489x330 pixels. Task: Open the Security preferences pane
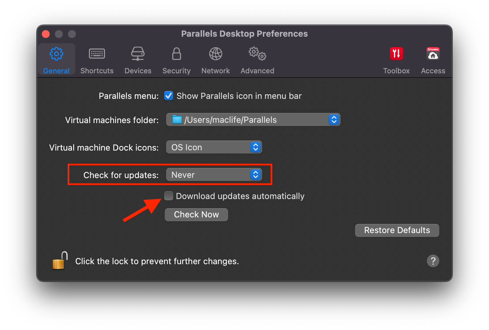(176, 59)
